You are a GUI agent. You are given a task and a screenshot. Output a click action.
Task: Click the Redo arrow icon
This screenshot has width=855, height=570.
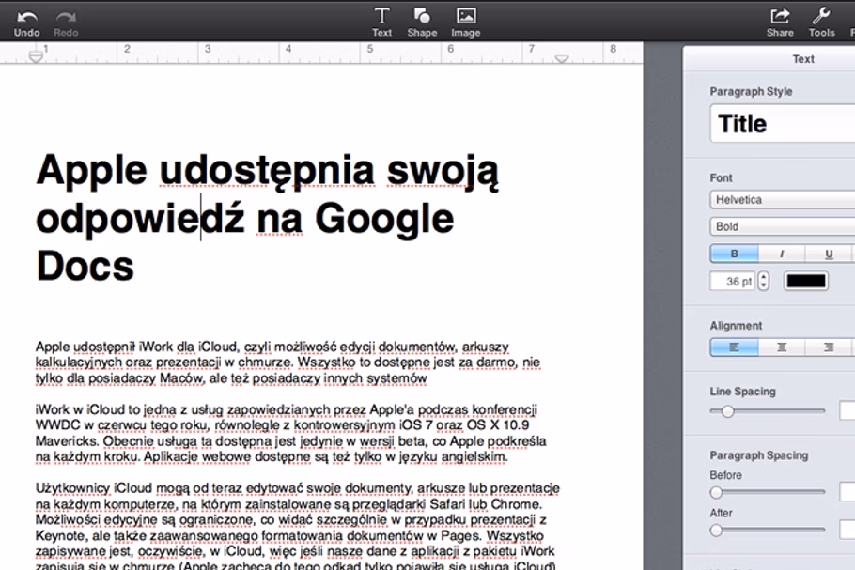coord(66,17)
